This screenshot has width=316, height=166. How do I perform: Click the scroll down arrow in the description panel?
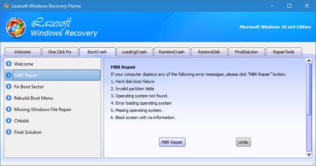(x=309, y=155)
